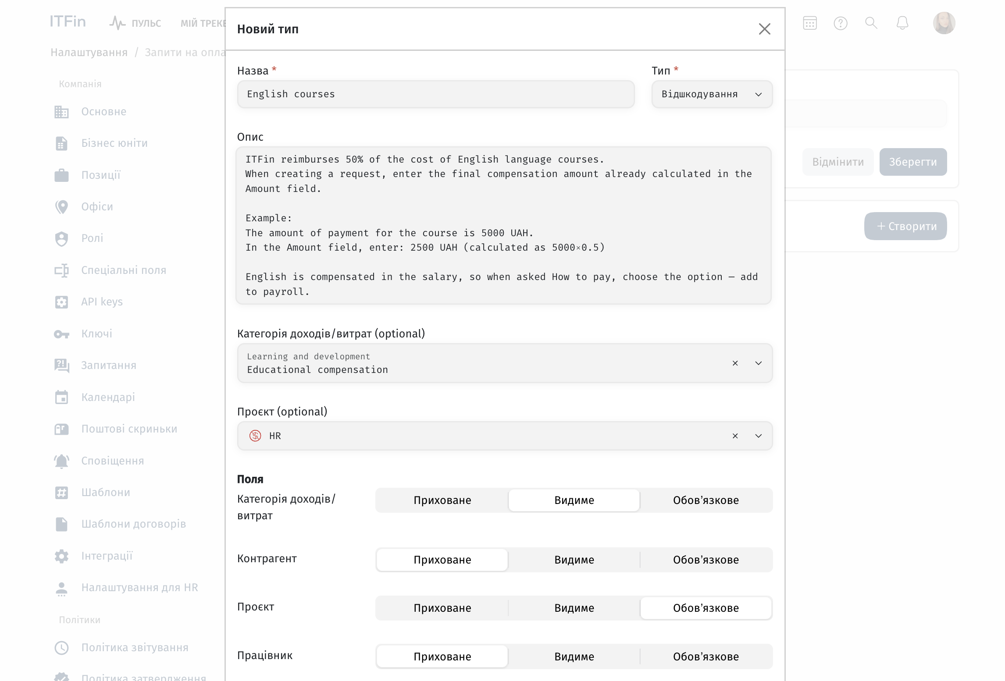The image size is (1005, 681).
Task: Click into the Опис text area
Action: pos(503,225)
